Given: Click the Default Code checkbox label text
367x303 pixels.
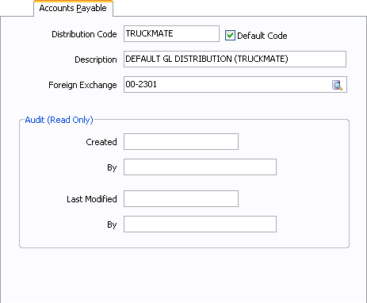Looking at the screenshot, I should tap(262, 36).
